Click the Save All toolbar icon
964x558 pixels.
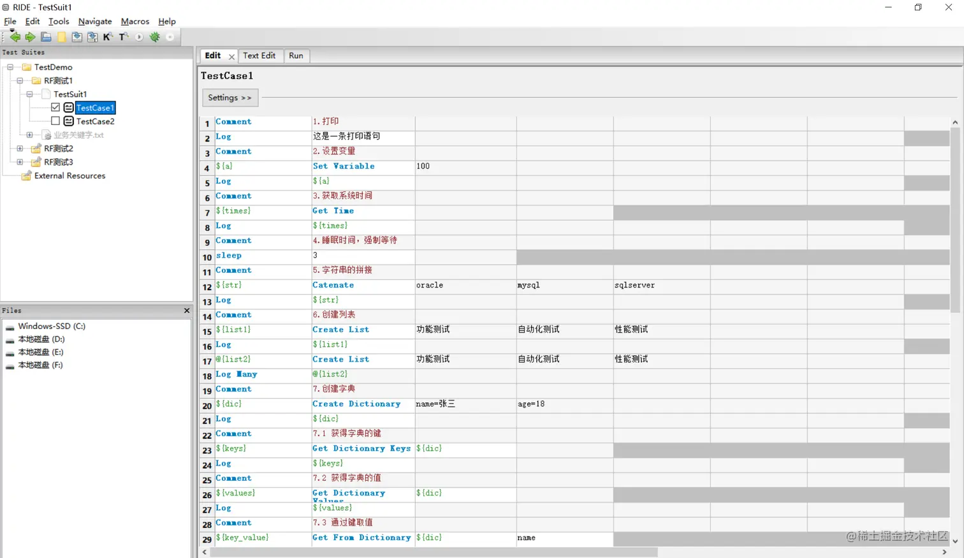pyautogui.click(x=92, y=37)
